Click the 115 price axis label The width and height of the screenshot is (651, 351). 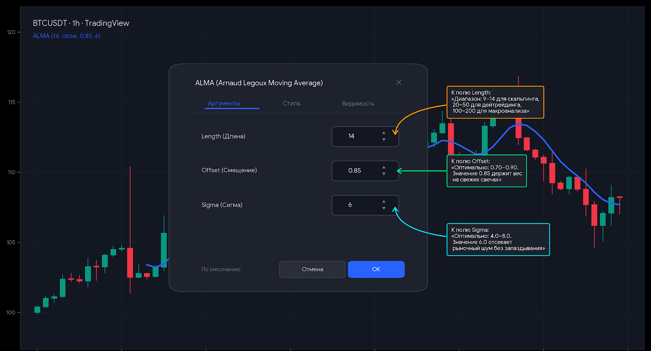[x=11, y=102]
